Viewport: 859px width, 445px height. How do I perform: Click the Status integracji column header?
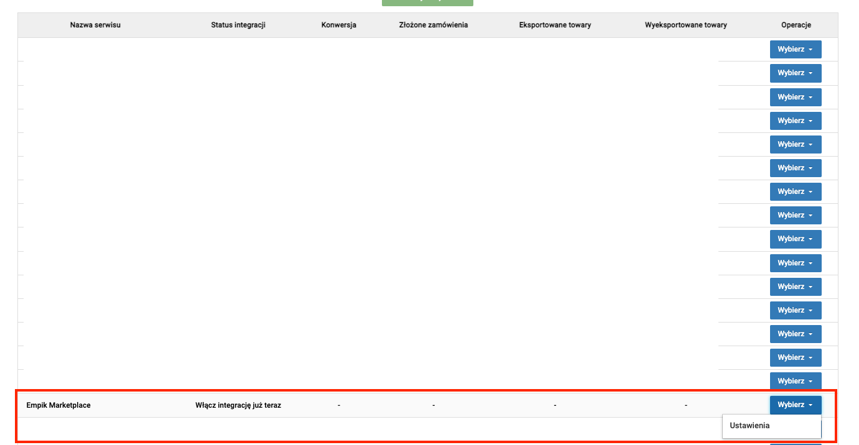[238, 25]
